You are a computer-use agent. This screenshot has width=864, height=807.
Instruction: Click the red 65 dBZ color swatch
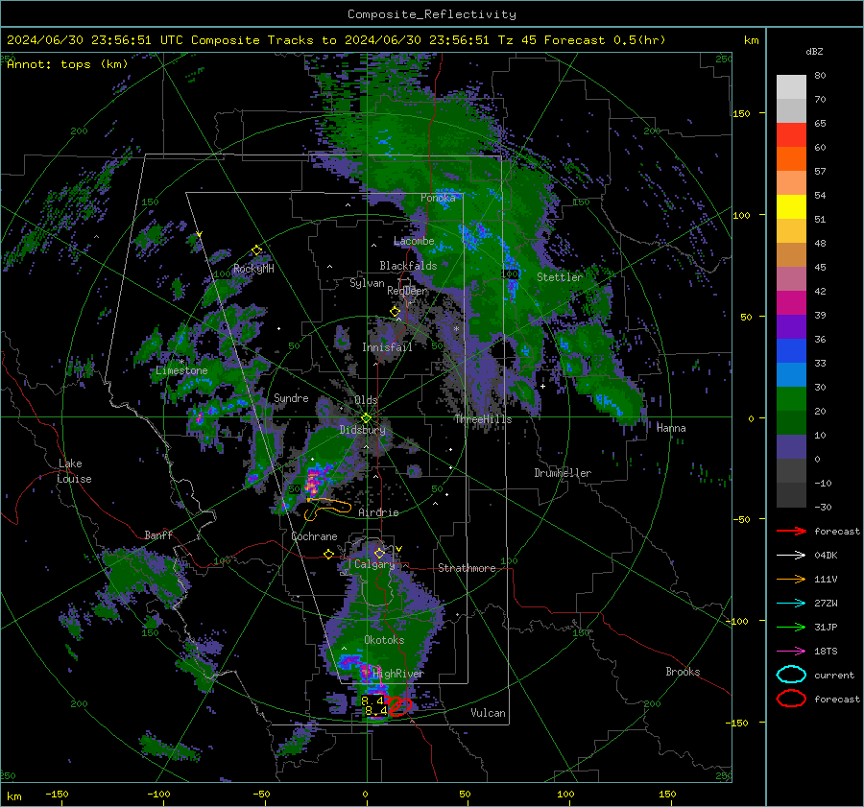click(791, 135)
